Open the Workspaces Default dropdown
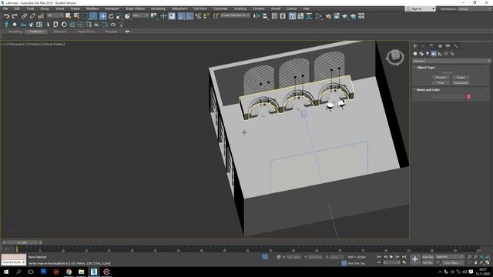Viewport: 493px width, 277px height. coord(475,8)
